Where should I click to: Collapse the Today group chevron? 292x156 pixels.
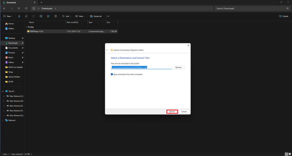tap(26, 27)
